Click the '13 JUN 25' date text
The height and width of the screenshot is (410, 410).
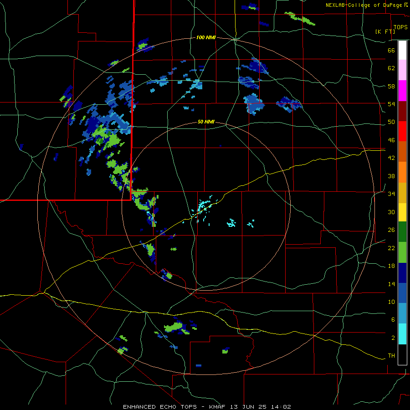click(248, 407)
